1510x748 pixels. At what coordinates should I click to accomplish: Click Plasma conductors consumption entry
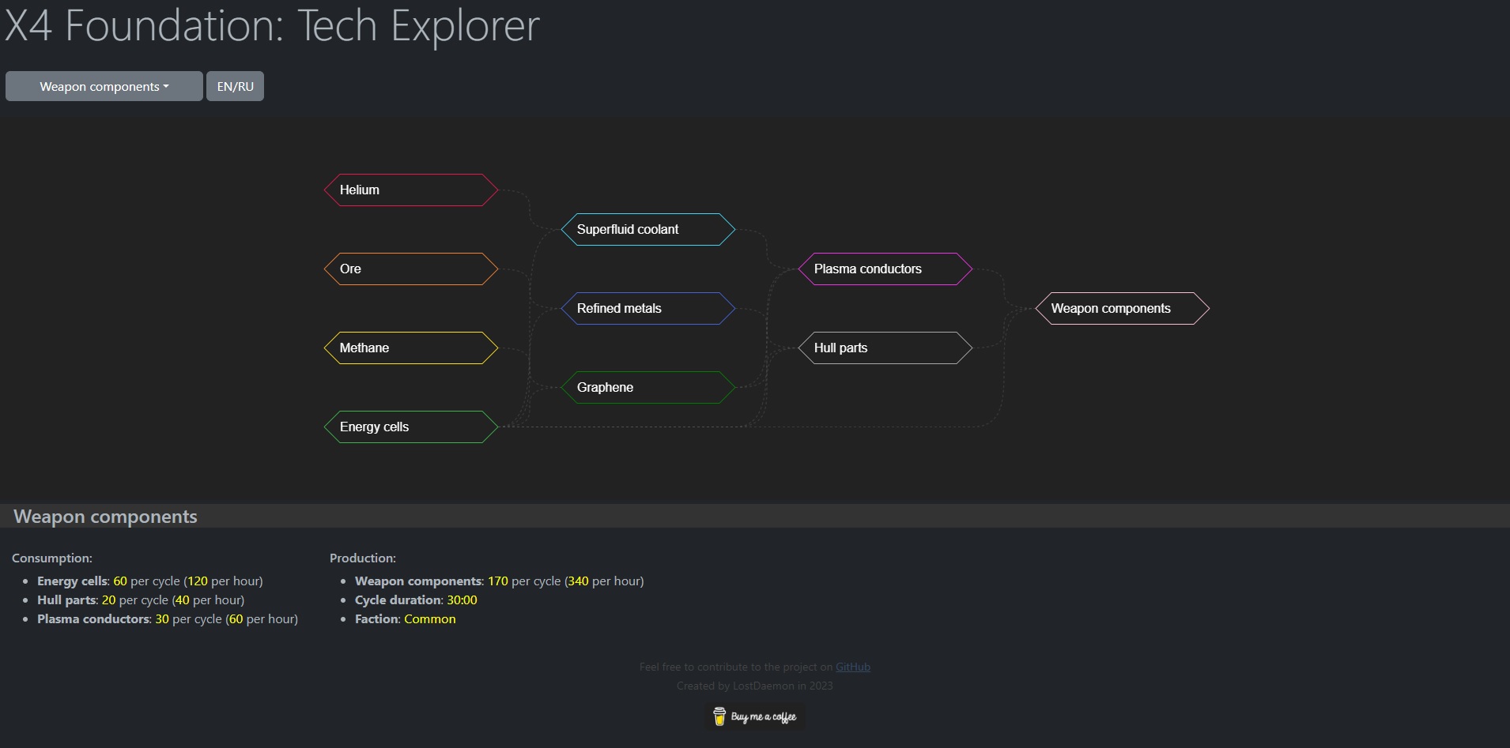point(168,618)
